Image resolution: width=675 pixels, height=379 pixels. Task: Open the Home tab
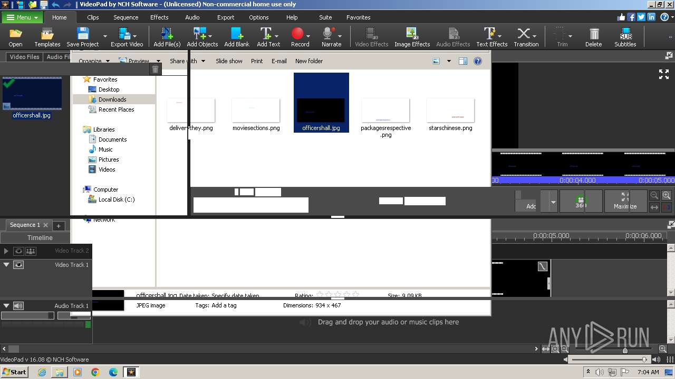(59, 17)
